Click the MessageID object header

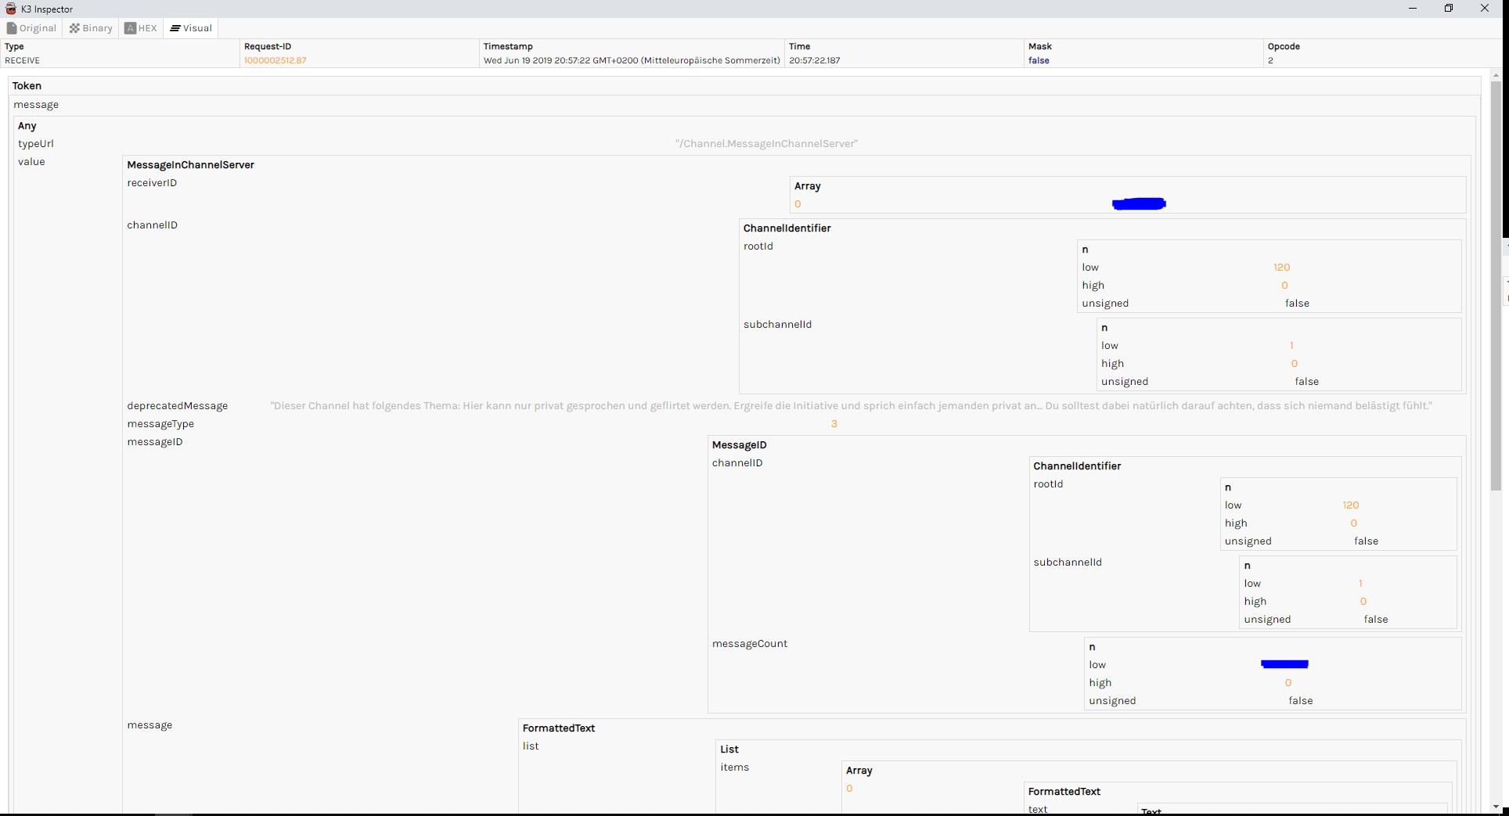click(x=739, y=445)
